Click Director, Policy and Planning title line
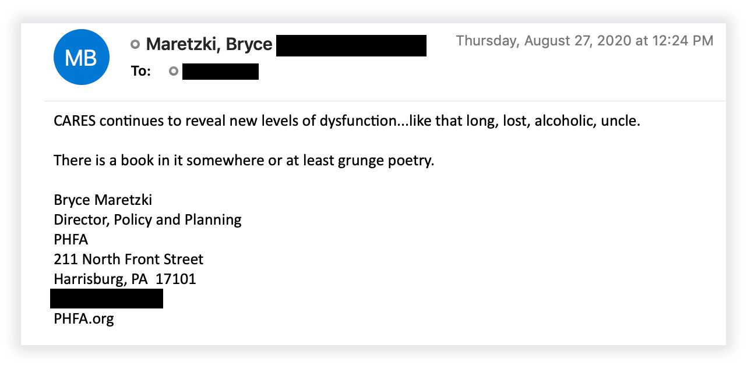 (147, 220)
